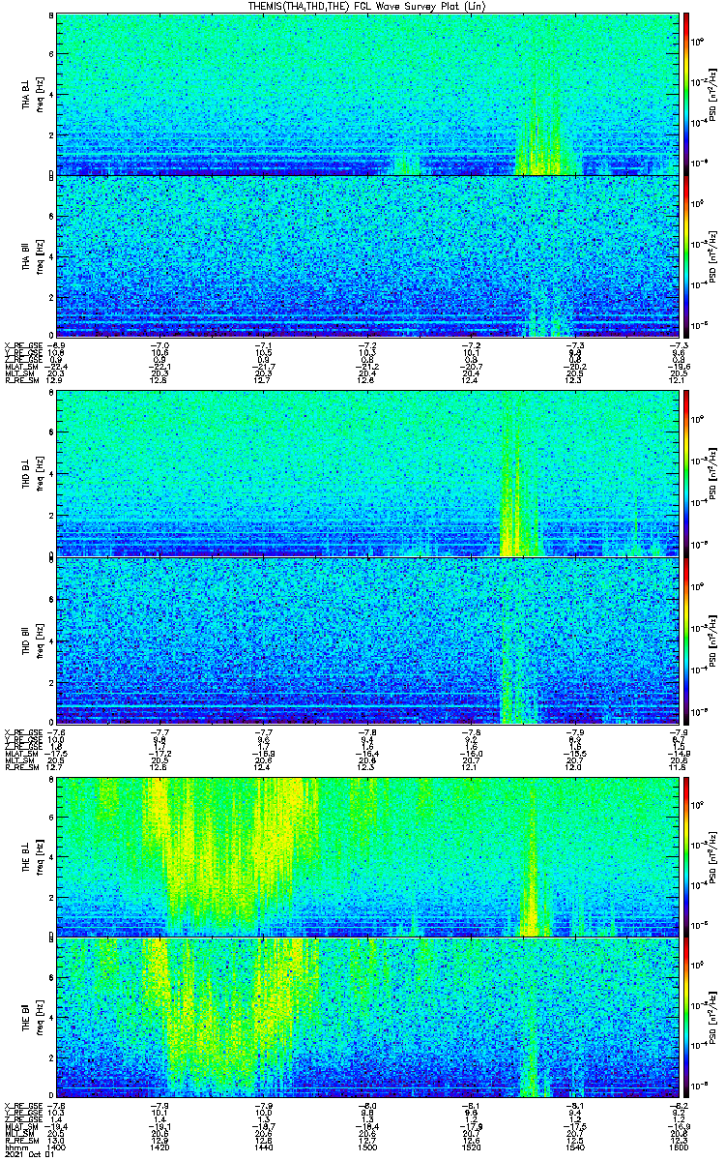The image size is (725, 1161).
Task: Click the PSD [nT²/Hz] label of bottom color bar
Action: tap(712, 1017)
